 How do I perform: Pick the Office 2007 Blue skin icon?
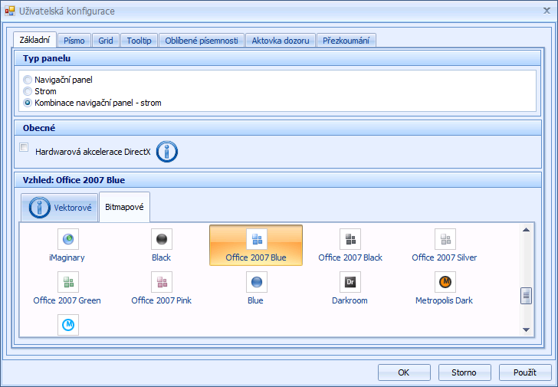[x=257, y=239]
